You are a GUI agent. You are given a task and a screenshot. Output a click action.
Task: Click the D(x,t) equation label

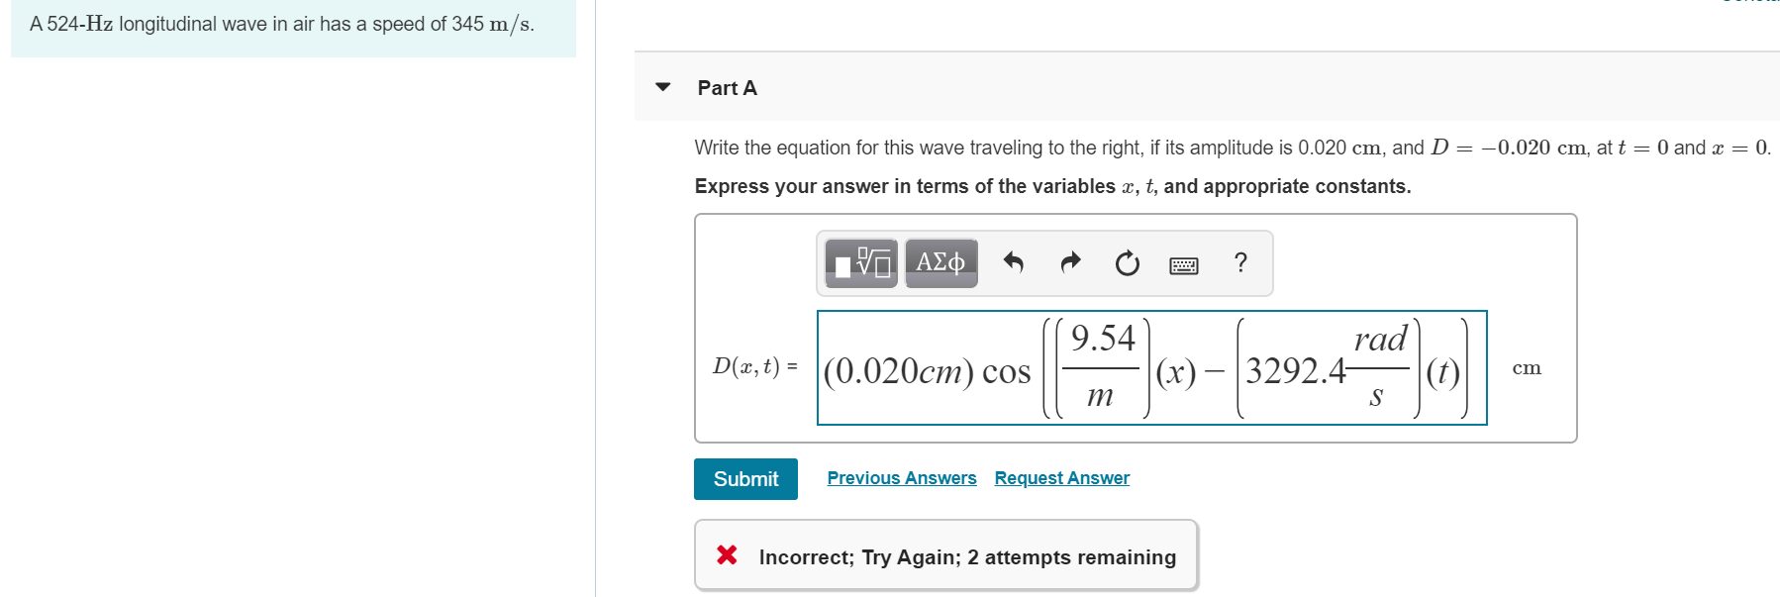click(x=753, y=365)
